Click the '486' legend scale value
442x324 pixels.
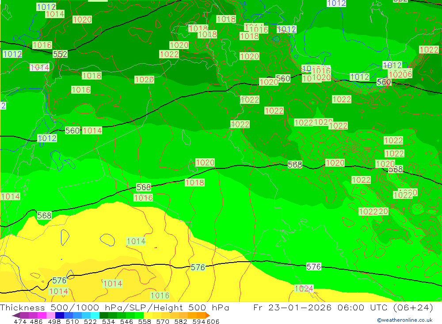[36, 321]
